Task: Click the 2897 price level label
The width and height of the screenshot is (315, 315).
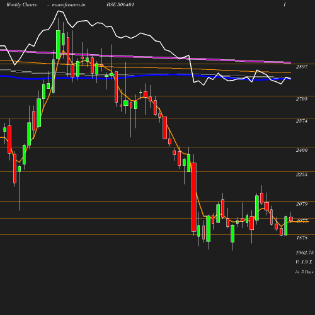Action: 302,67
